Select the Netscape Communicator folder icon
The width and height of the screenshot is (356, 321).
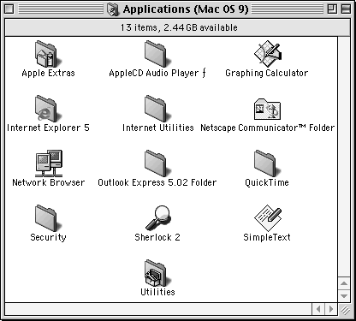(x=267, y=109)
